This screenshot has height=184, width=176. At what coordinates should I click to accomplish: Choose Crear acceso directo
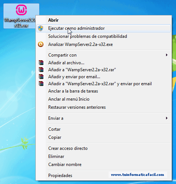(x=103, y=148)
